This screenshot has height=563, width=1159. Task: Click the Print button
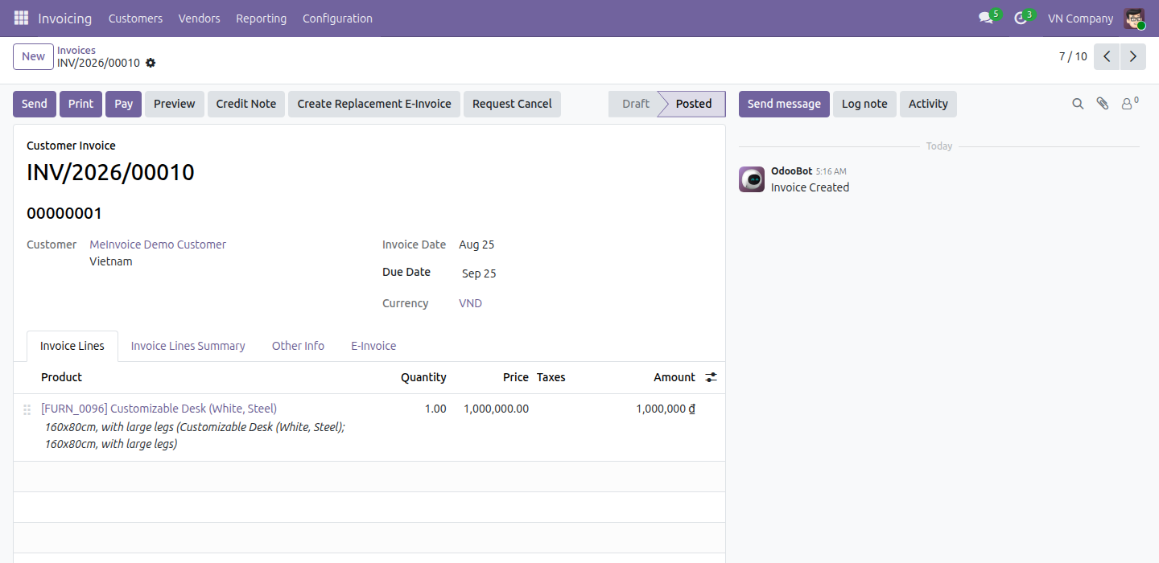pos(80,104)
